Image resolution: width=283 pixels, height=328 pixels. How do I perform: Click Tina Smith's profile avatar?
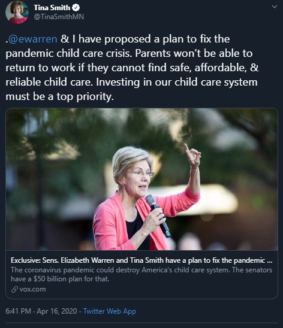[x=17, y=12]
